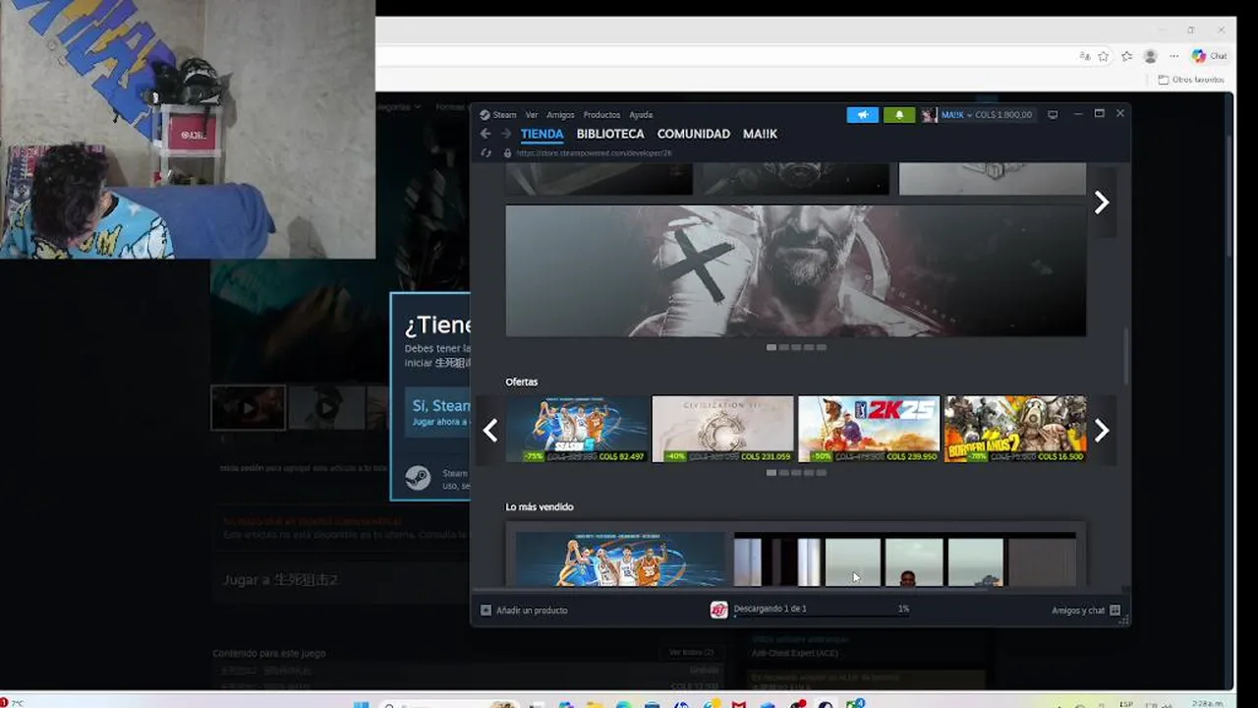Click the Steam window vertical scrollbar

tap(1126, 357)
